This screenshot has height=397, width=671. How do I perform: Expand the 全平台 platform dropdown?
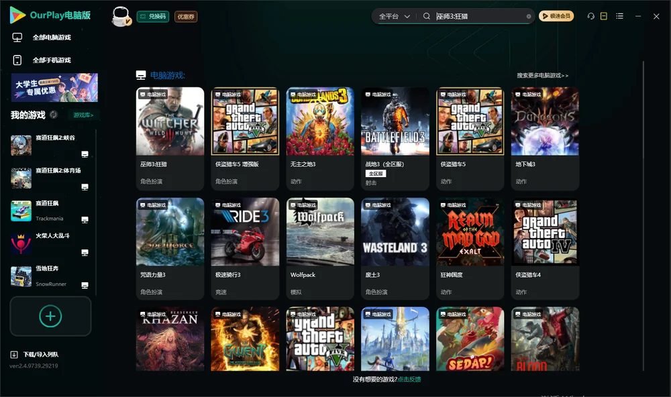click(394, 16)
